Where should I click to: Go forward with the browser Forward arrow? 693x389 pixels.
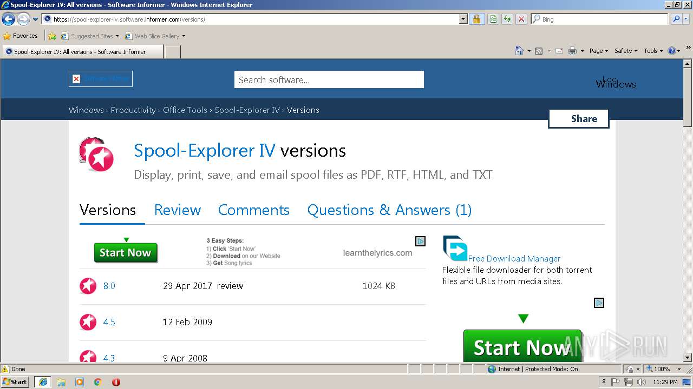[23, 19]
